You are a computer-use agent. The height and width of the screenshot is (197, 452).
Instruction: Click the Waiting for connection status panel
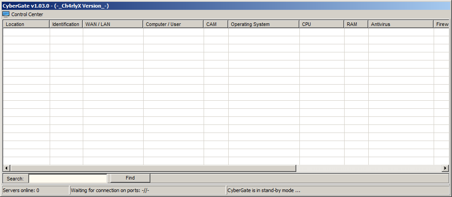pyautogui.click(x=148, y=190)
